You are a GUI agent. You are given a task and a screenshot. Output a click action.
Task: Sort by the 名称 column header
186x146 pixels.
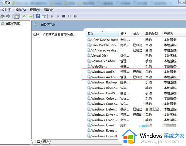click(x=102, y=34)
